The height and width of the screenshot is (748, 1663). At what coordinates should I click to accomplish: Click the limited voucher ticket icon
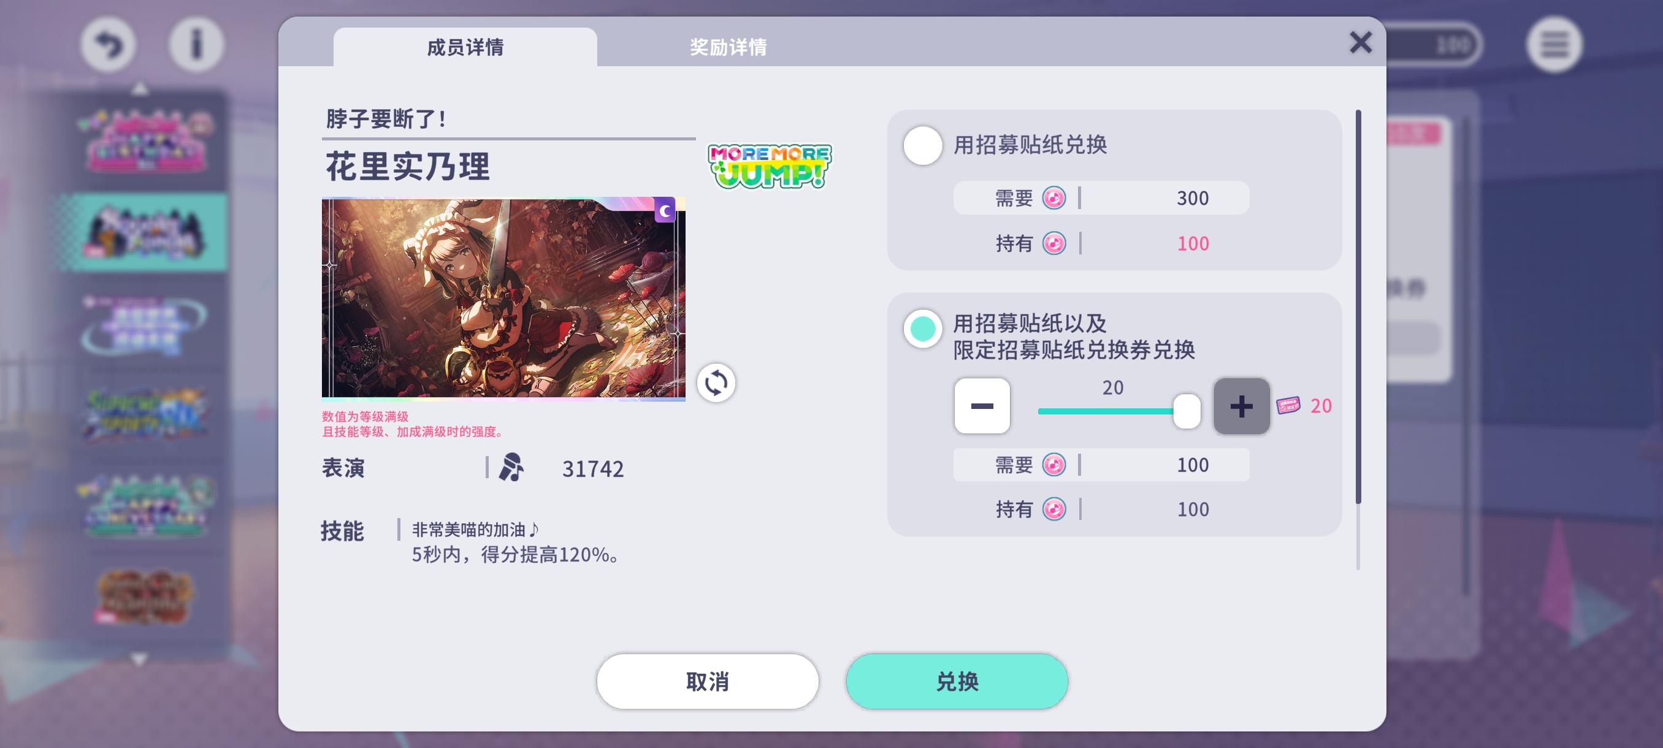[x=1288, y=405]
